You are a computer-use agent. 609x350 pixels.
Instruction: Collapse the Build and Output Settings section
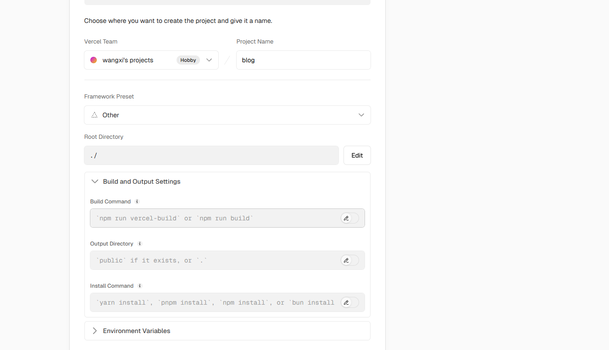click(x=95, y=181)
